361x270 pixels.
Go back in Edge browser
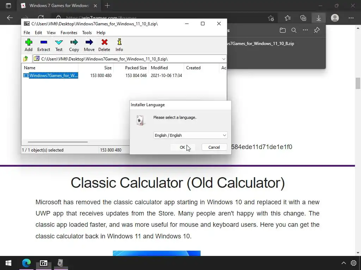click(x=10, y=18)
